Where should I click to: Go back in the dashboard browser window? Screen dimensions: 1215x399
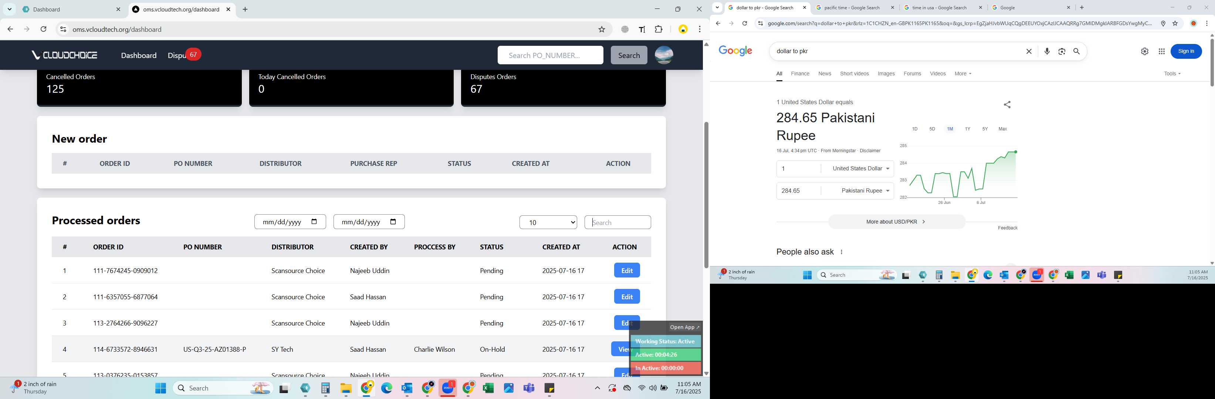click(x=10, y=29)
